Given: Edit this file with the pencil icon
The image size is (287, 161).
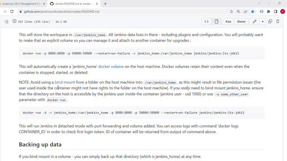Looking at the screenshot, I should (x=255, y=21).
